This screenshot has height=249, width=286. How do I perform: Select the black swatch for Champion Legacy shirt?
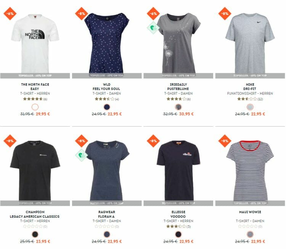35,234
